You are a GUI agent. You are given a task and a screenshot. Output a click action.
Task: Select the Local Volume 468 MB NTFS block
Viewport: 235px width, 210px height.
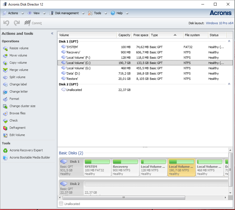209,167
